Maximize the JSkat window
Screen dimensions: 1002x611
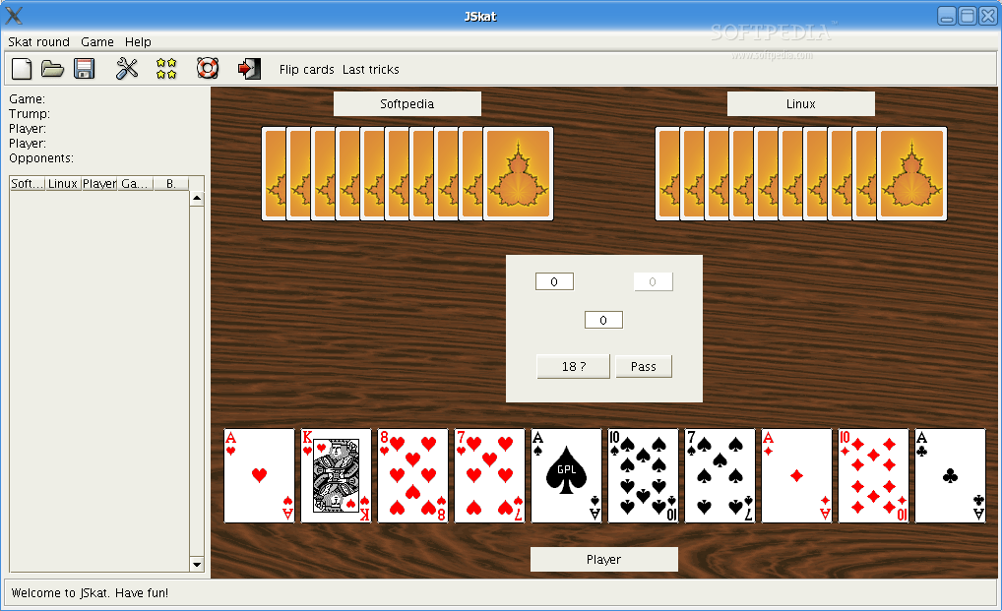point(968,16)
